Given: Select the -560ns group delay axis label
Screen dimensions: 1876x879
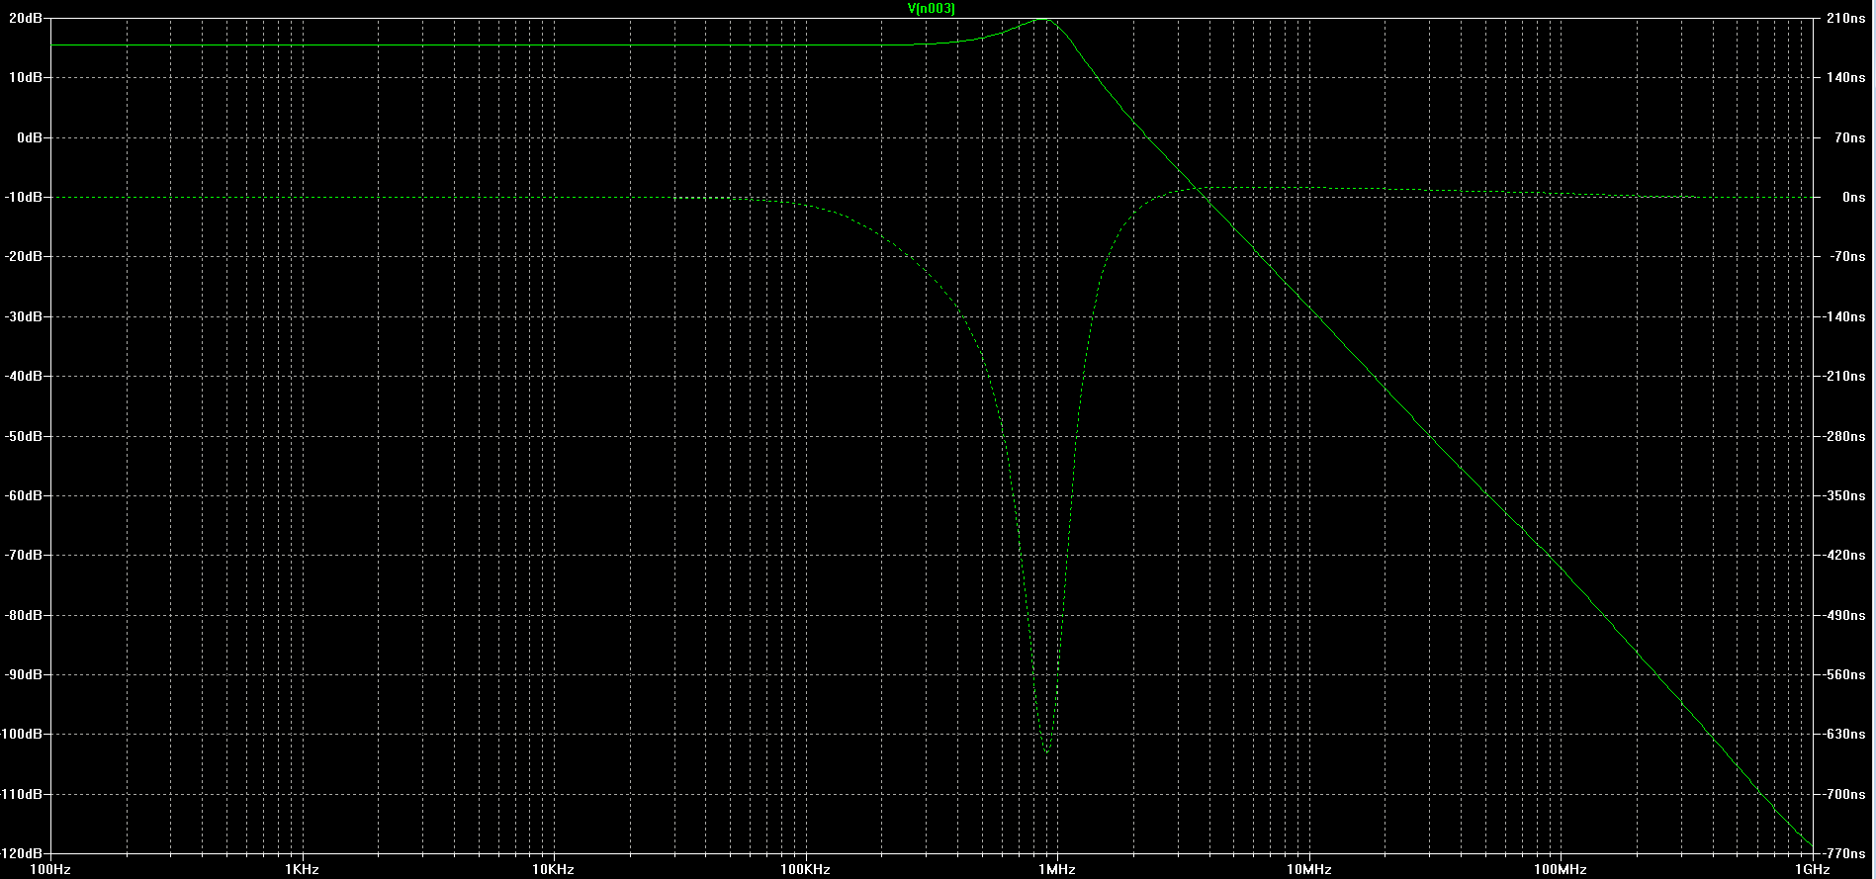Looking at the screenshot, I should click(1844, 674).
